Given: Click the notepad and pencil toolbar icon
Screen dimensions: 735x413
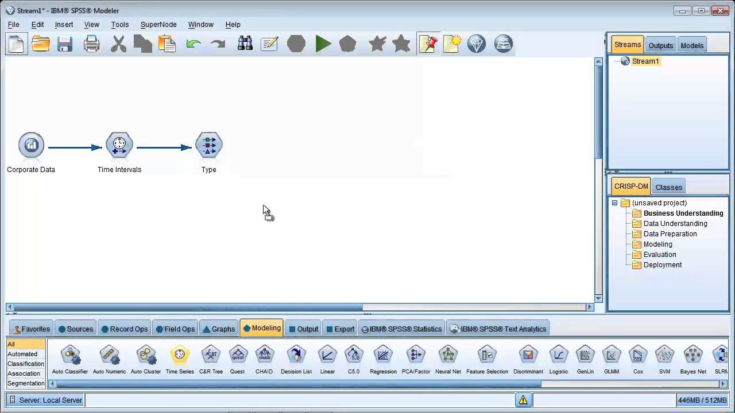Looking at the screenshot, I should (269, 44).
